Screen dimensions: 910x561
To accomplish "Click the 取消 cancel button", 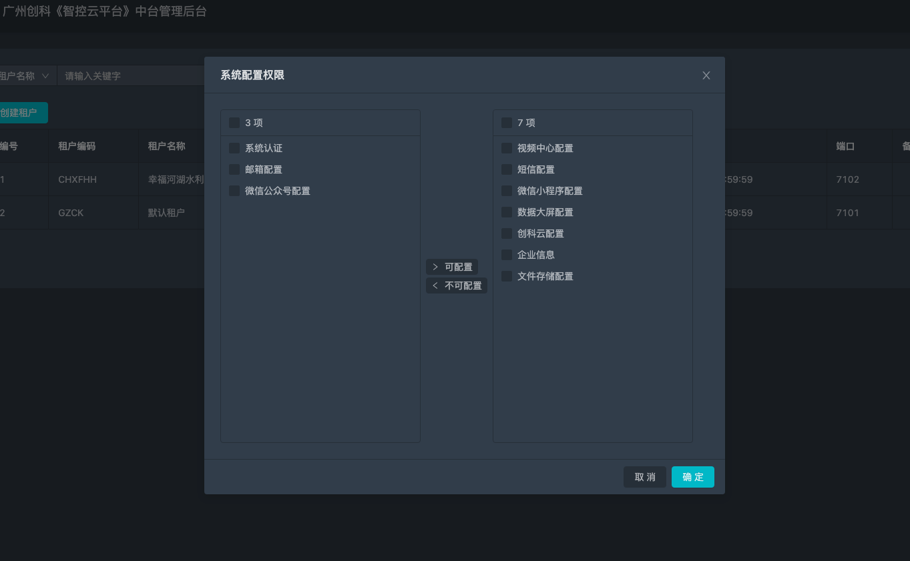I will click(644, 477).
